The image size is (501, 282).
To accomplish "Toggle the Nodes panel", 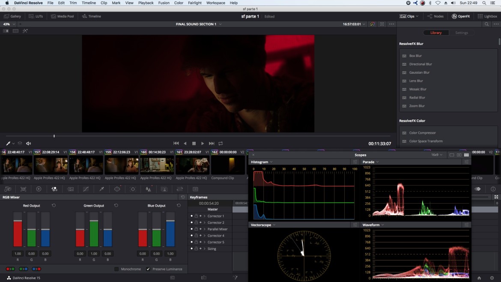I will 435,16.
